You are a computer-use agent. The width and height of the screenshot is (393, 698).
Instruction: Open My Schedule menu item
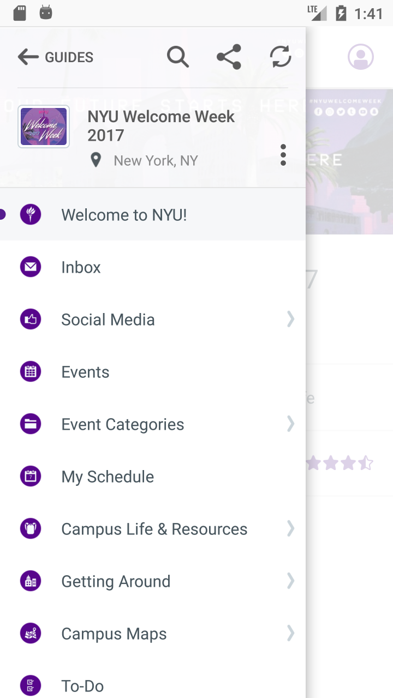click(153, 476)
